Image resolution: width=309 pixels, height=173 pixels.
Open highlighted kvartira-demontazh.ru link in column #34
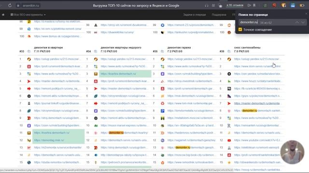pos(118,74)
